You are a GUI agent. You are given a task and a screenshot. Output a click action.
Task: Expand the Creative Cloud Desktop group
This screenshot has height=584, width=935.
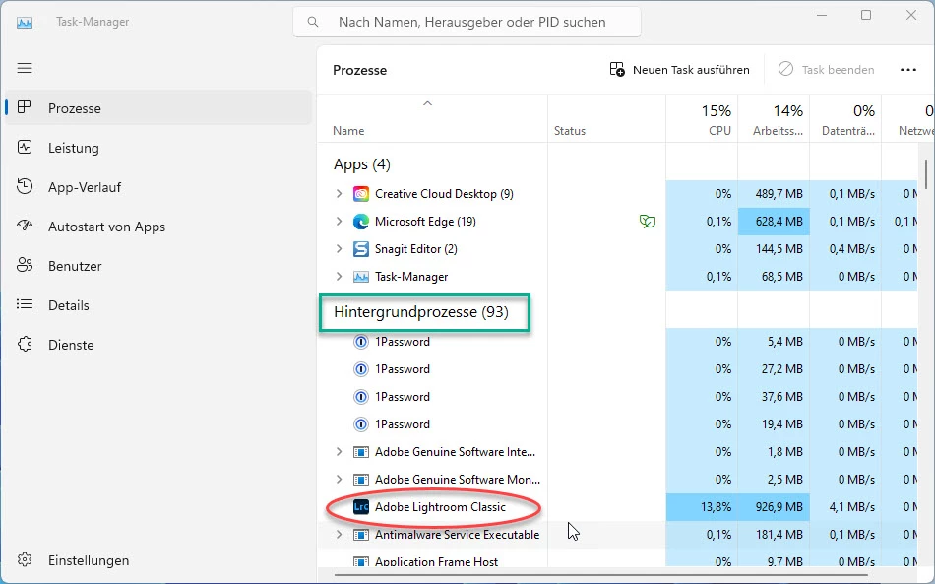tap(339, 193)
